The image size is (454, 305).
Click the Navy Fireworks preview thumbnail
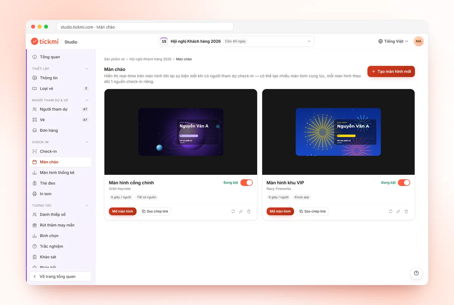(338, 132)
